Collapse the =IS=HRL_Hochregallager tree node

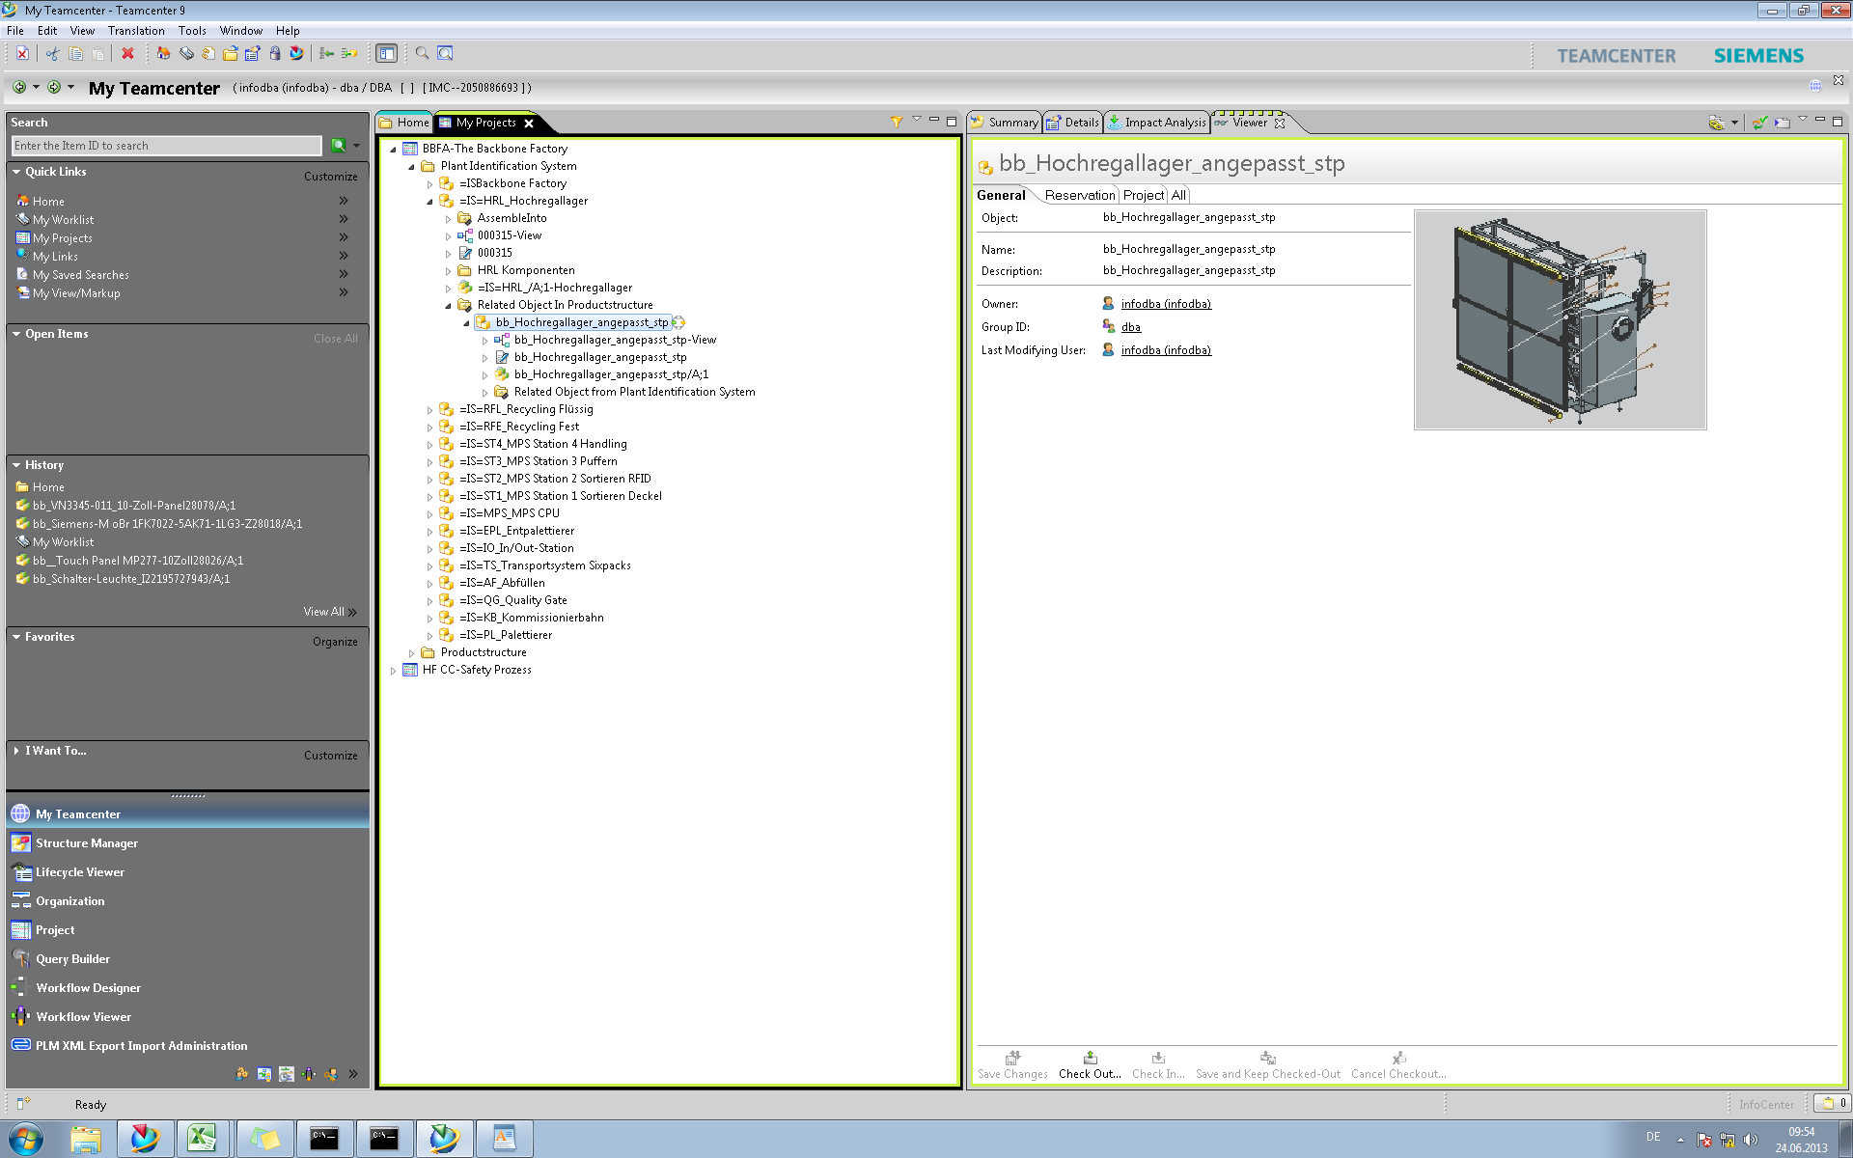(429, 202)
